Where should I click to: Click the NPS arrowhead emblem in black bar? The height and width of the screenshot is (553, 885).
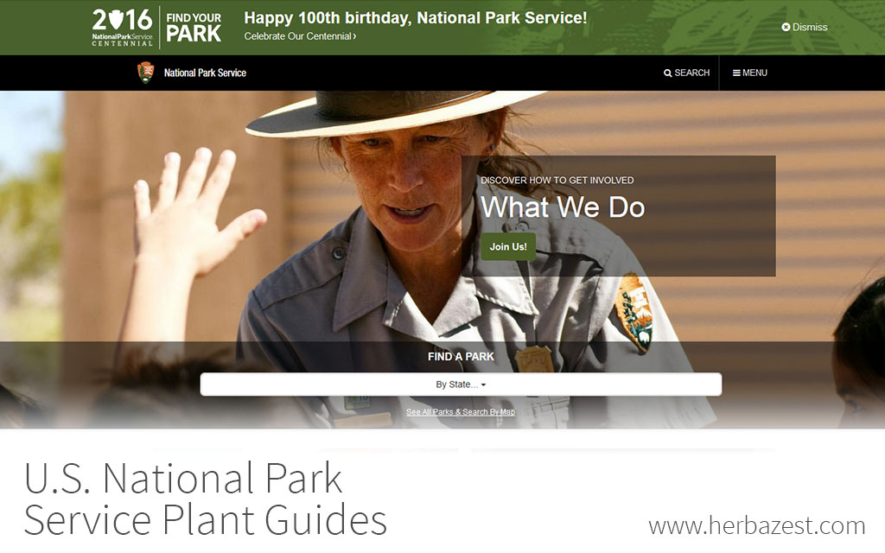[x=146, y=73]
